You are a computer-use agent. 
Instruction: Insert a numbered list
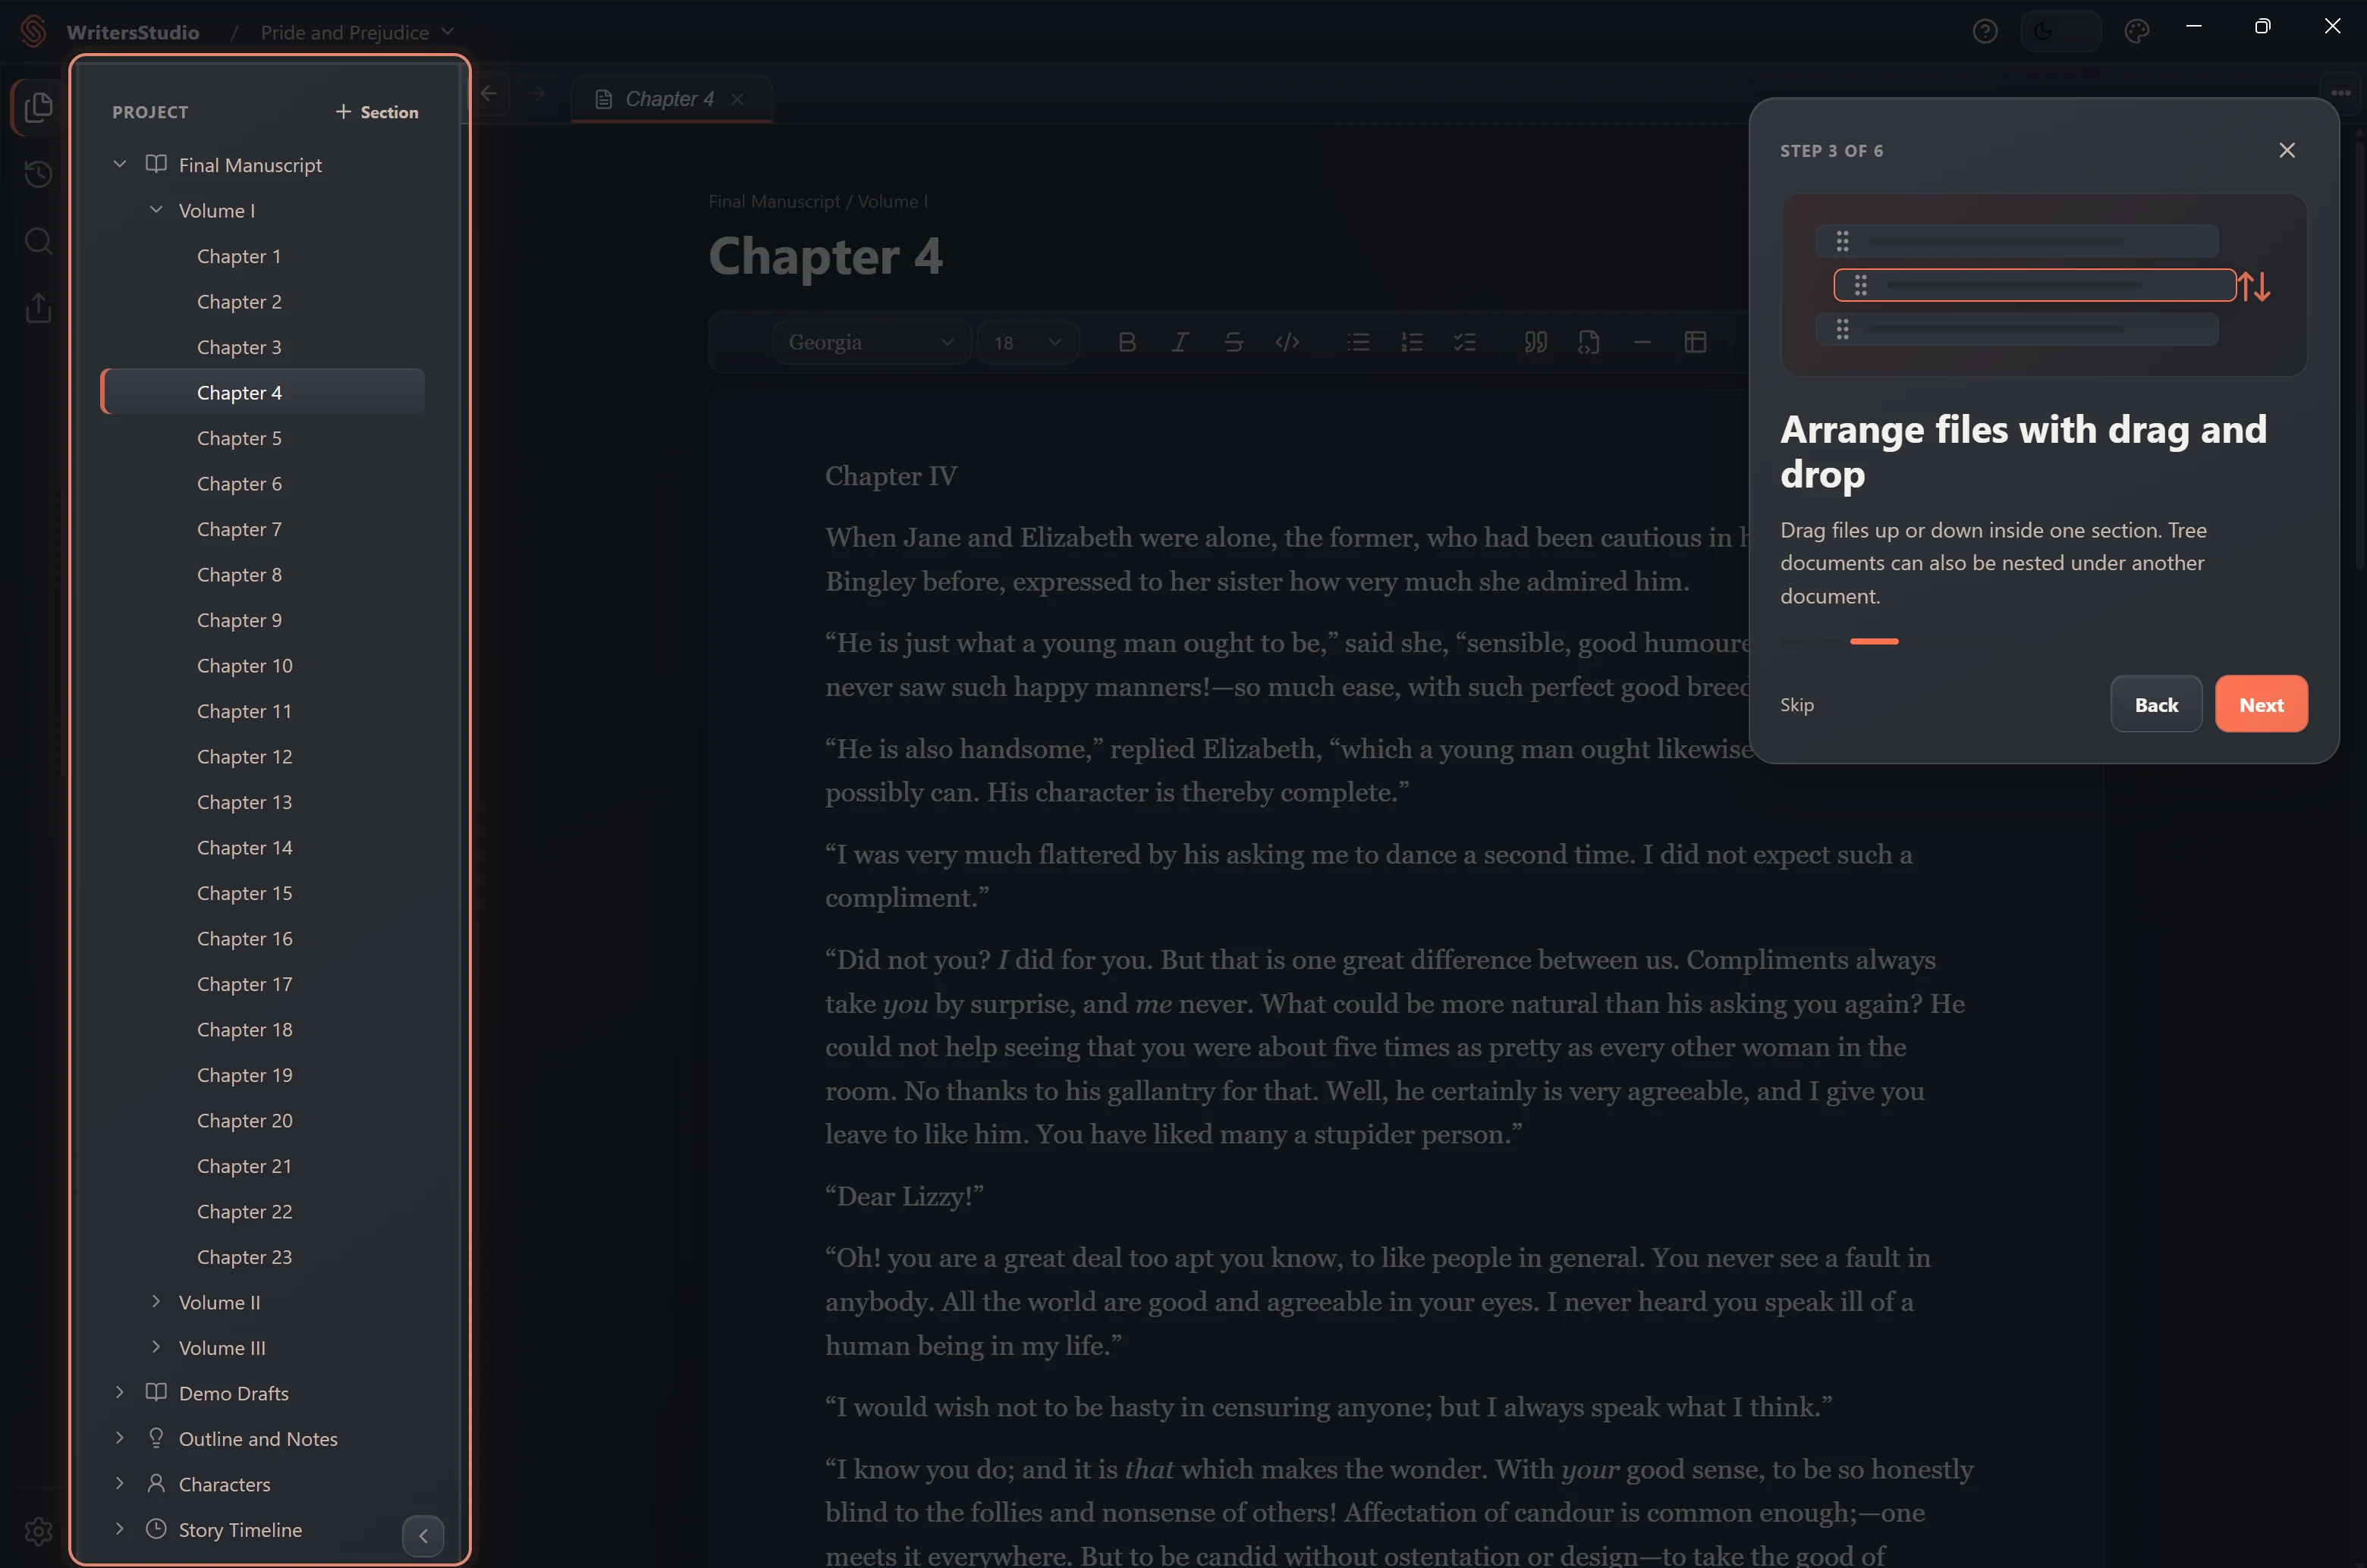coord(1412,342)
